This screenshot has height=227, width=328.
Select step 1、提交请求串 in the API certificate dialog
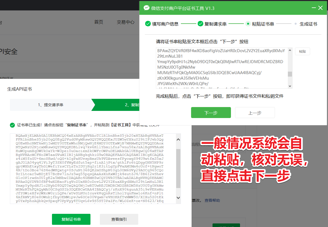click(51, 105)
